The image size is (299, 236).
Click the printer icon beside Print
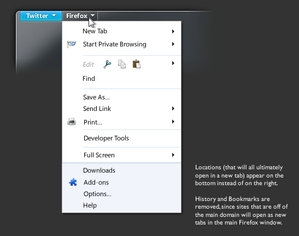coord(72,122)
